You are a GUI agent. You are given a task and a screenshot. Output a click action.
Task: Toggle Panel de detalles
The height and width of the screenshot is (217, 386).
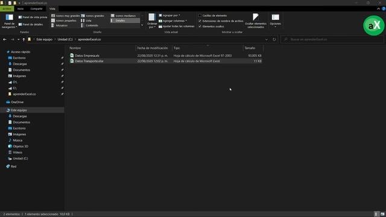(31, 24)
